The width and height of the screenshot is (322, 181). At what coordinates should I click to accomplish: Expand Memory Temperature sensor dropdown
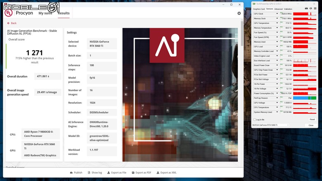point(277,28)
